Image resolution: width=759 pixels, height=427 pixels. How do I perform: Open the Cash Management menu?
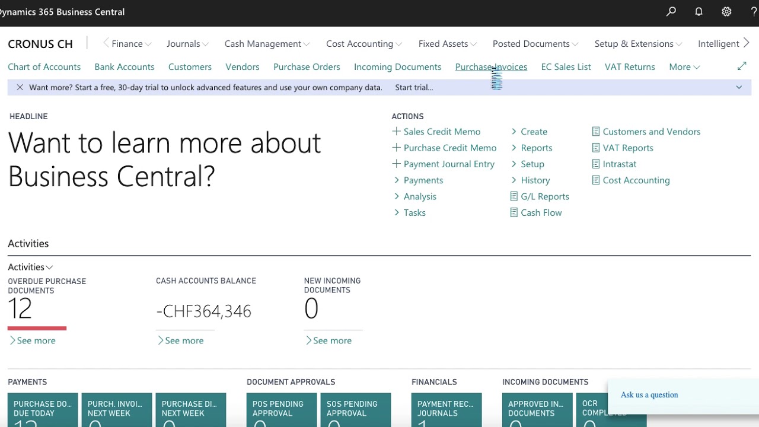click(x=267, y=43)
